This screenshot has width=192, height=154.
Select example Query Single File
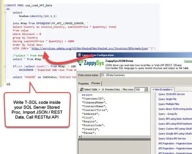pyautogui.click(x=167, y=99)
